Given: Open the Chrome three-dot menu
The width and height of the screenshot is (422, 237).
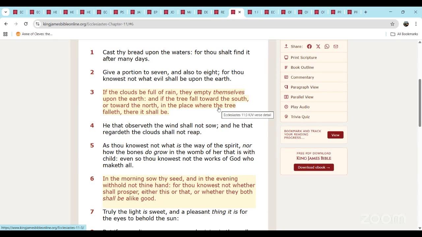Looking at the screenshot, I should 416,24.
